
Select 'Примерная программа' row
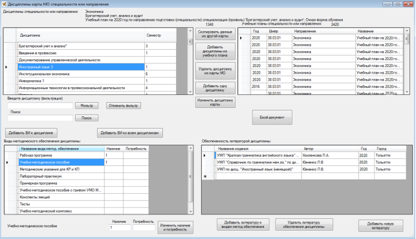(x=76, y=183)
